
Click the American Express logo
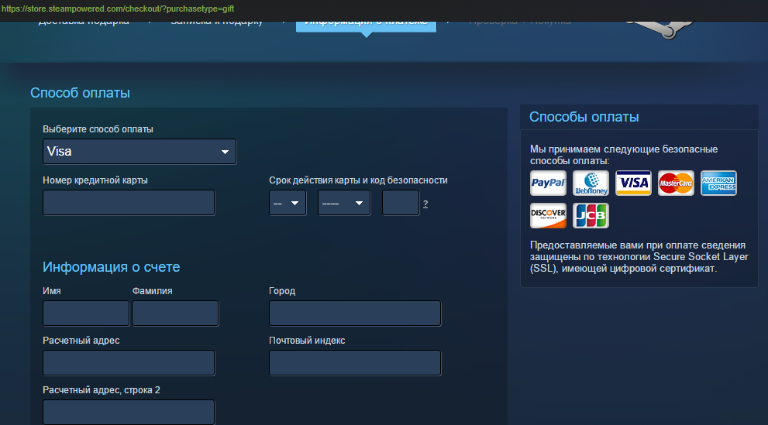point(718,183)
